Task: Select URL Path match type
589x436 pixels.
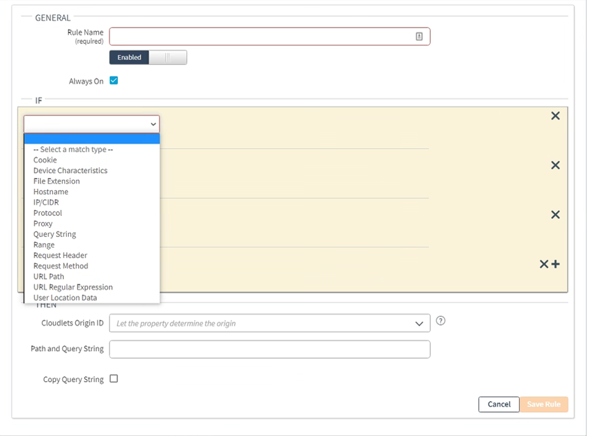Action: coord(92,277)
